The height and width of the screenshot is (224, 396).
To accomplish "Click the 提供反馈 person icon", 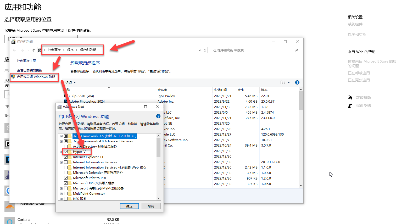I will click(350, 106).
